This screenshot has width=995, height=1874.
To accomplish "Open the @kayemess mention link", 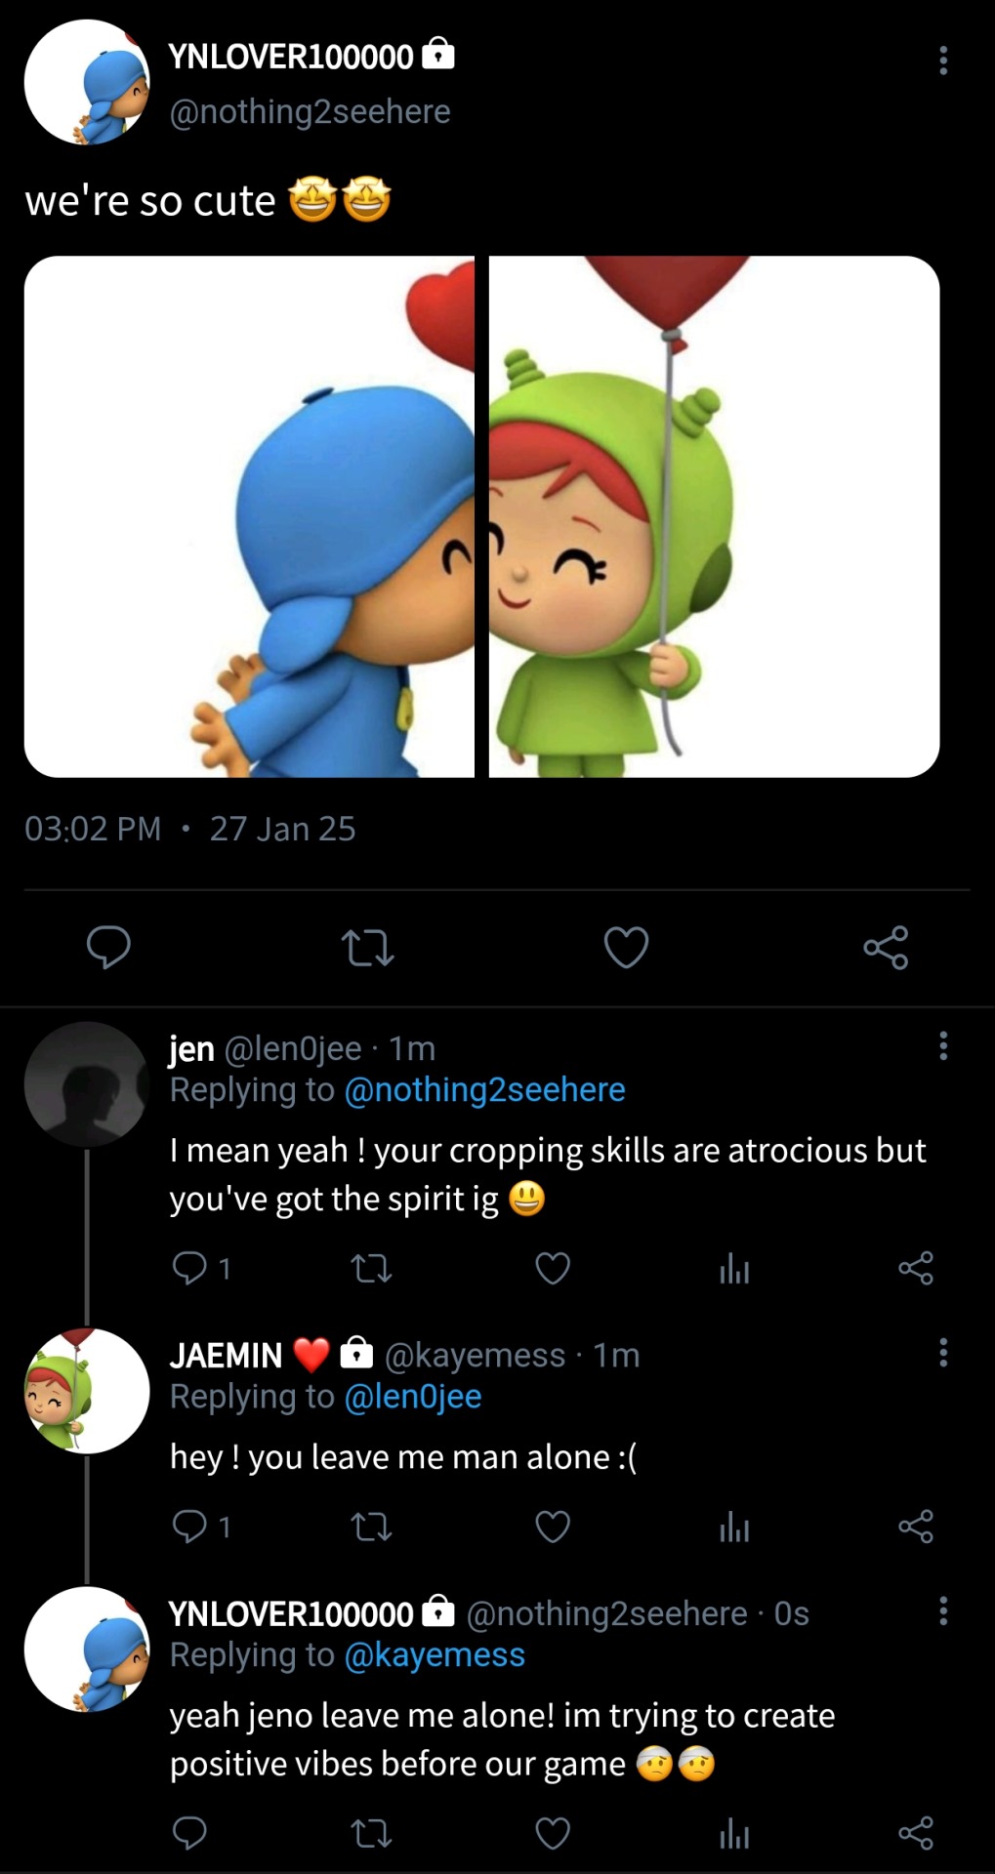I will (435, 1654).
